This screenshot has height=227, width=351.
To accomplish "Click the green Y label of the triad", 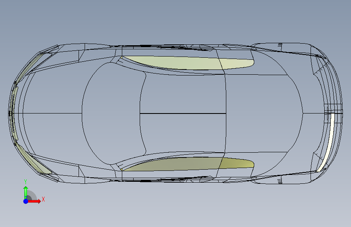I will (x=26, y=182).
